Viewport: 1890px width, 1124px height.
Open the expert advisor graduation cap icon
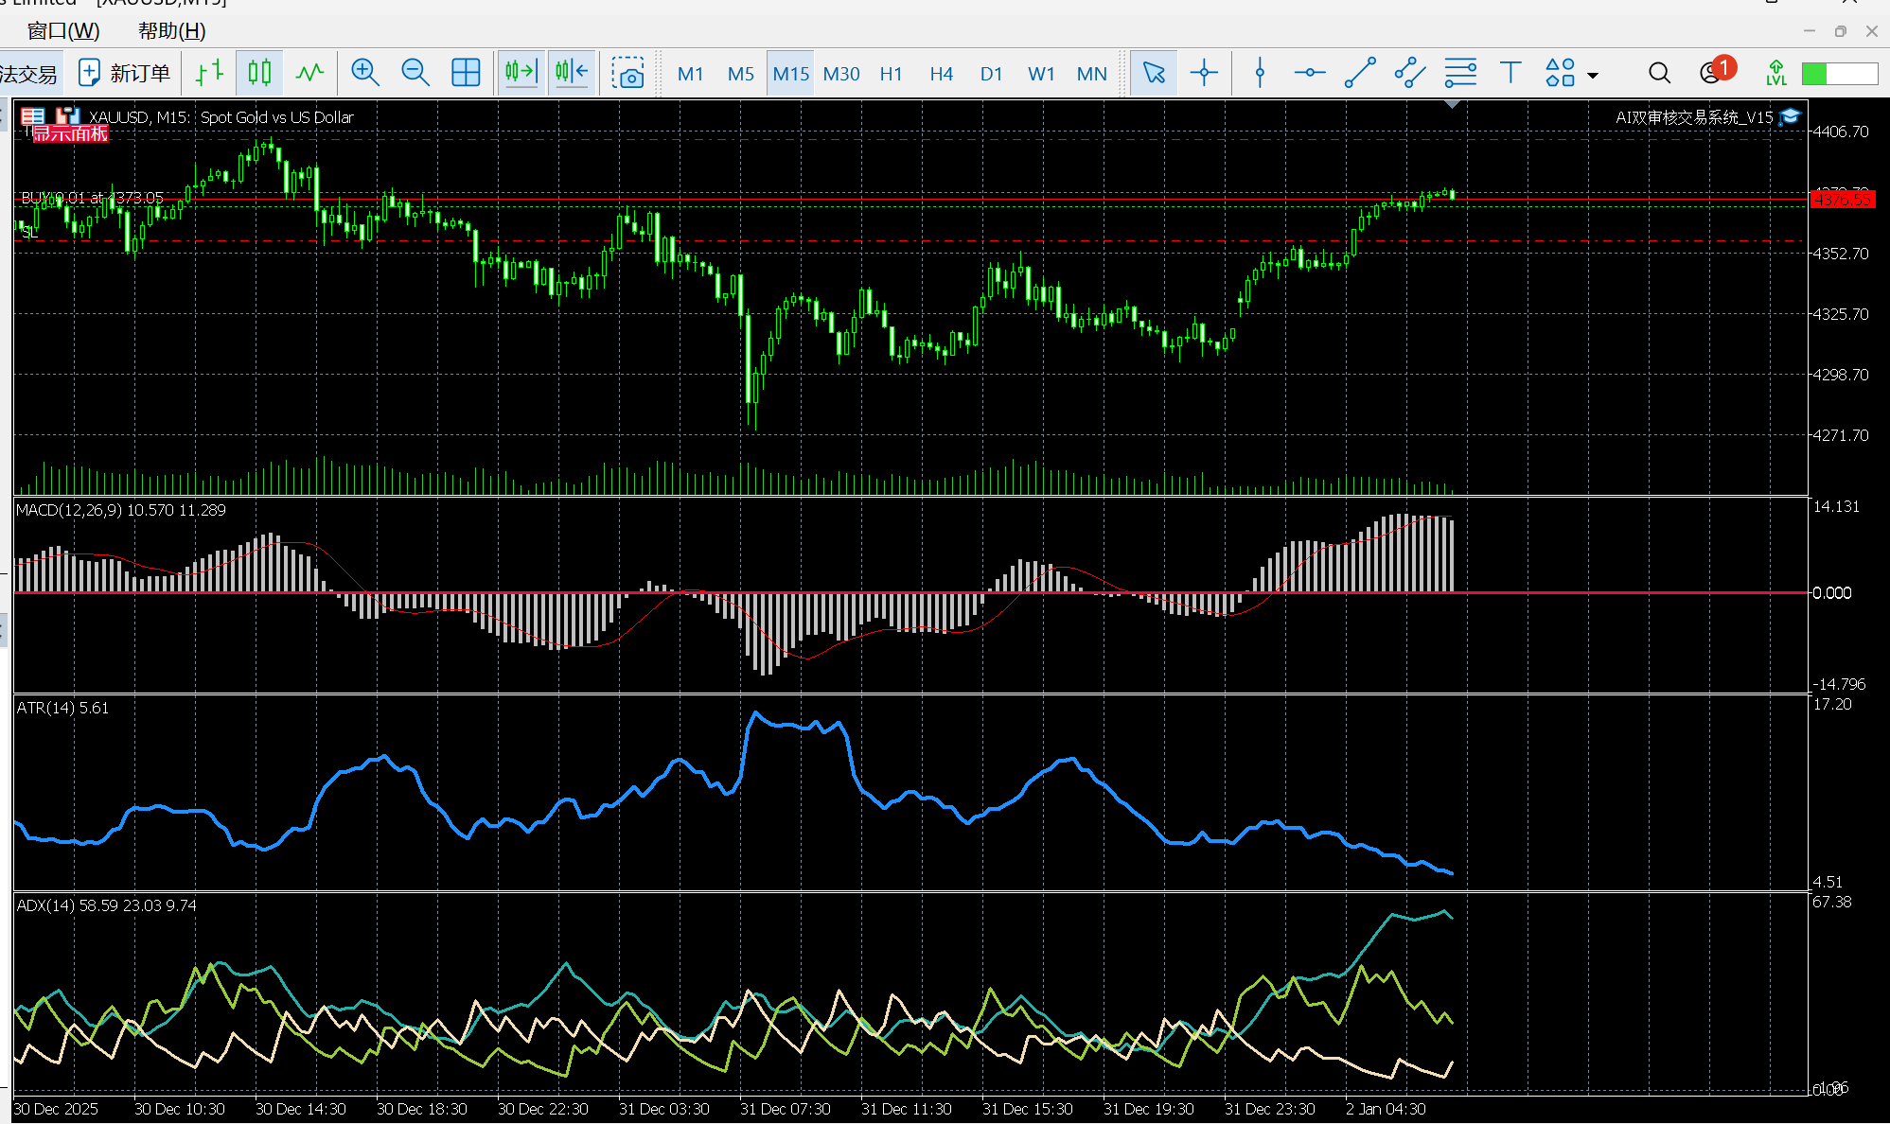coord(1790,117)
